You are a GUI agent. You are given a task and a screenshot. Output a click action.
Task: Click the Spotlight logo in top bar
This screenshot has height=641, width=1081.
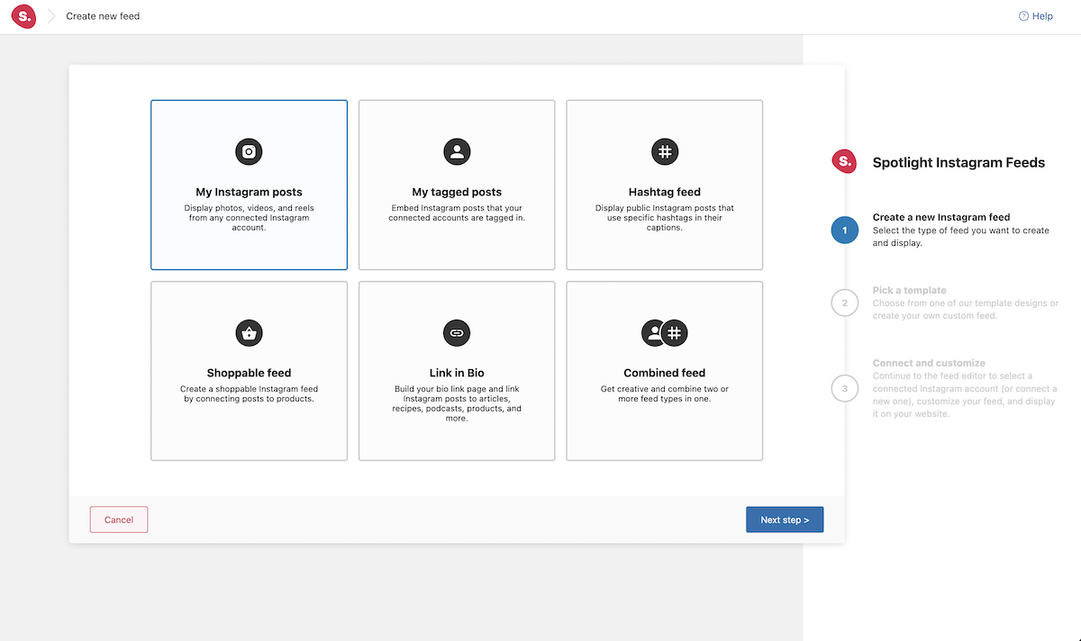[x=23, y=16]
